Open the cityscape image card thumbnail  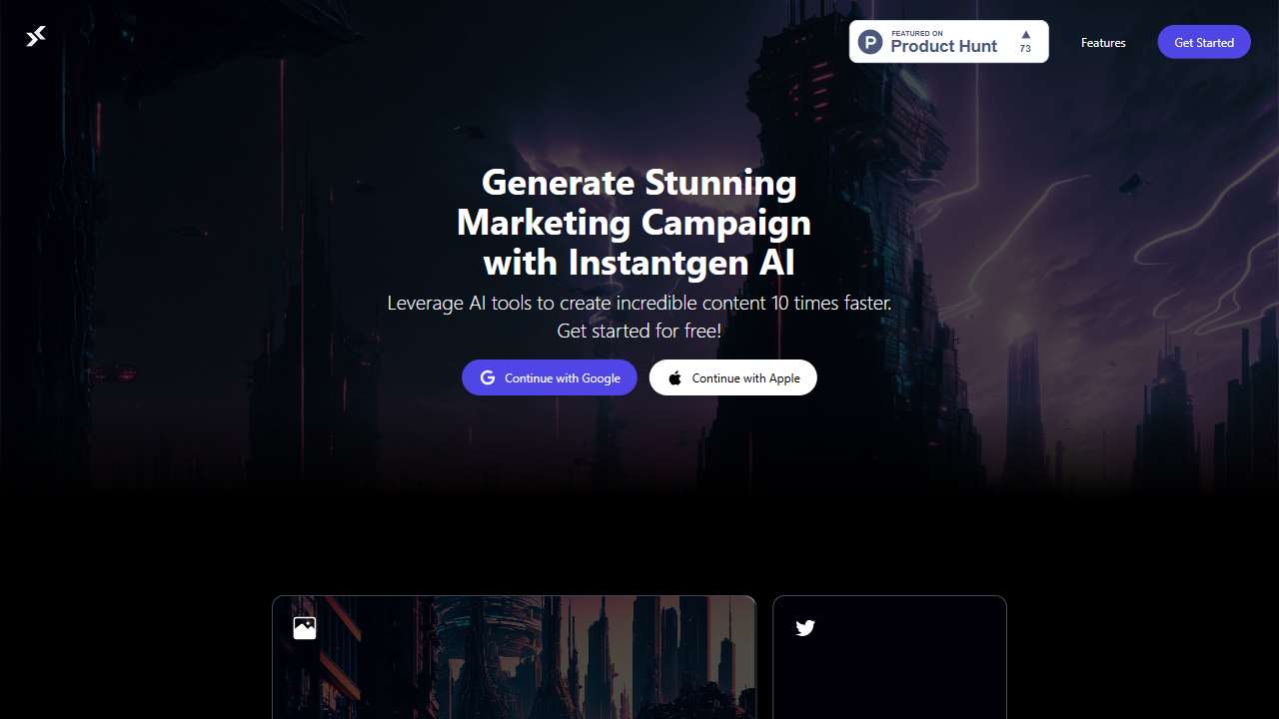(x=515, y=657)
